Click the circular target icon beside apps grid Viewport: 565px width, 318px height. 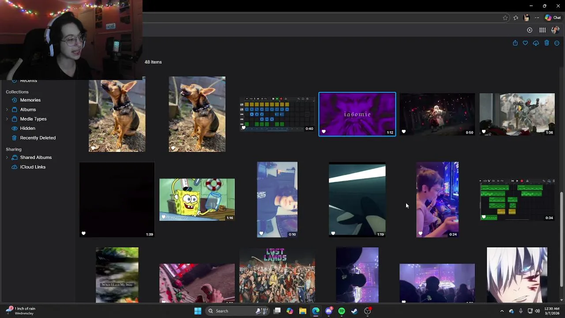(530, 30)
